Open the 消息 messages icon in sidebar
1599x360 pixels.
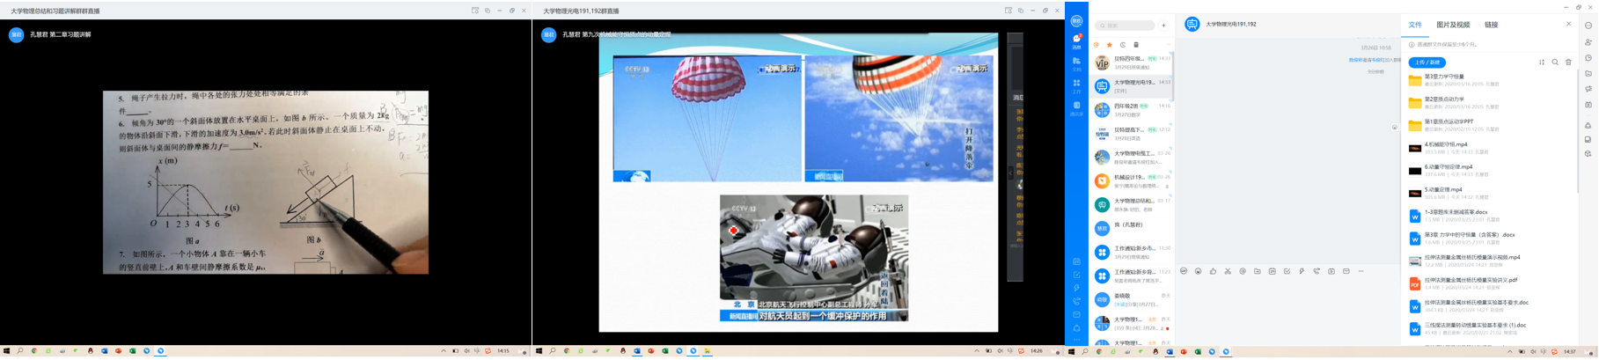(1076, 40)
